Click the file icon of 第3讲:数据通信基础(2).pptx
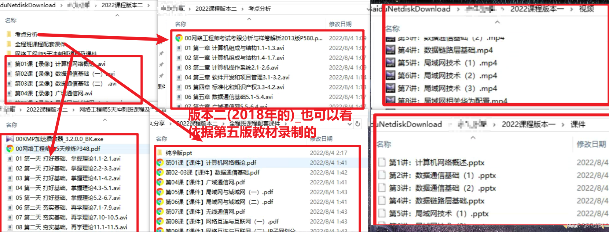Viewport: 609px width, 232px height. pyautogui.click(x=382, y=188)
